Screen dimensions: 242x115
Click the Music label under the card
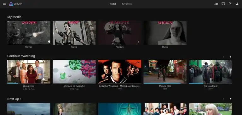pos(74,47)
